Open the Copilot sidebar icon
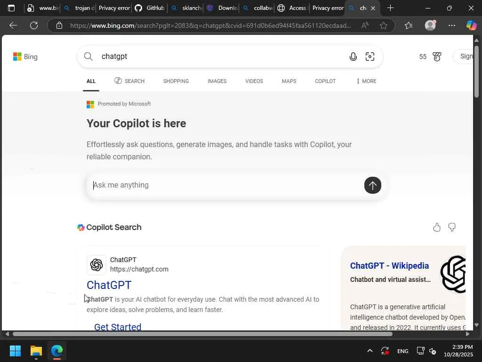This screenshot has height=362, width=482. click(471, 25)
